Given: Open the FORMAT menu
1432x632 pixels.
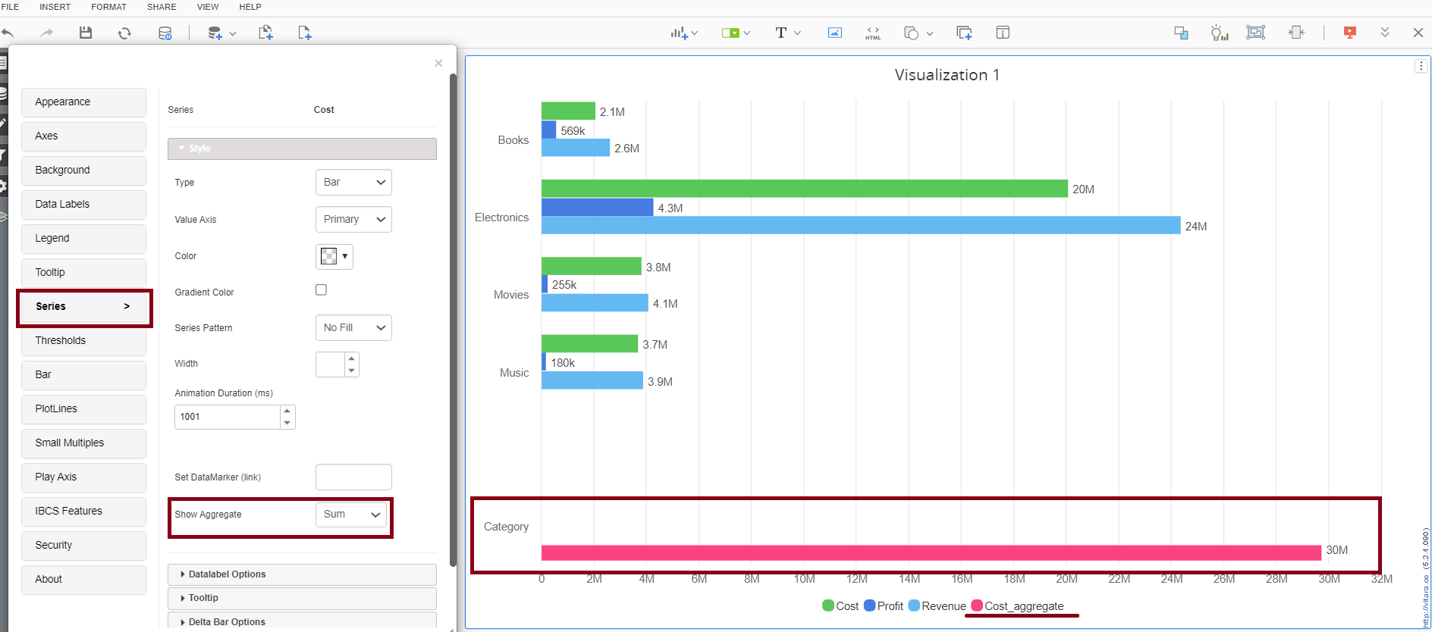Looking at the screenshot, I should coord(108,7).
